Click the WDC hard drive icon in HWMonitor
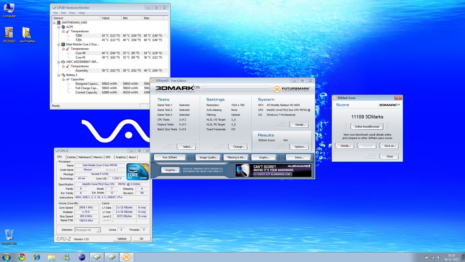465x262 pixels. [x=63, y=62]
